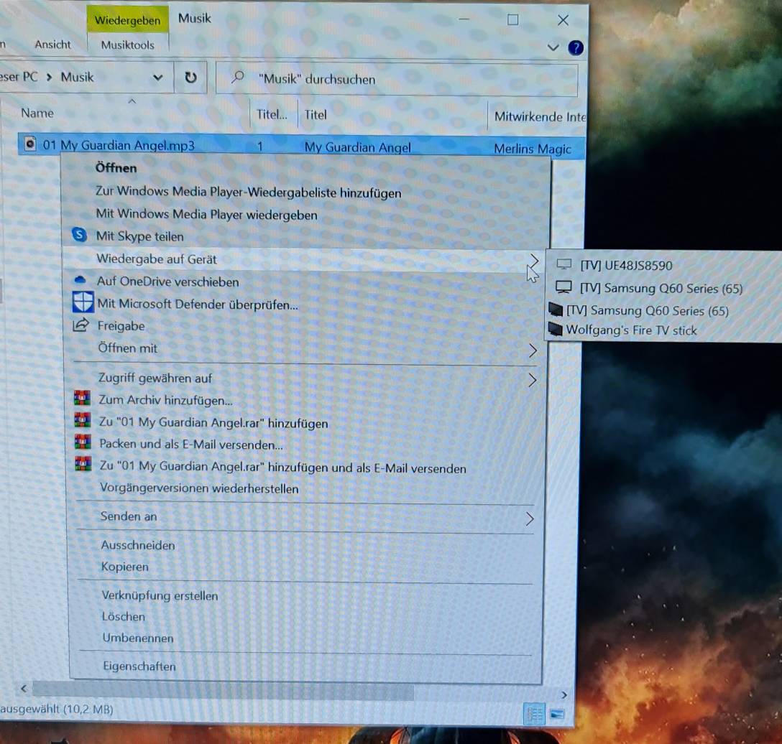Play on Wolfgang's Fire TV stick
The width and height of the screenshot is (782, 744).
coord(631,330)
